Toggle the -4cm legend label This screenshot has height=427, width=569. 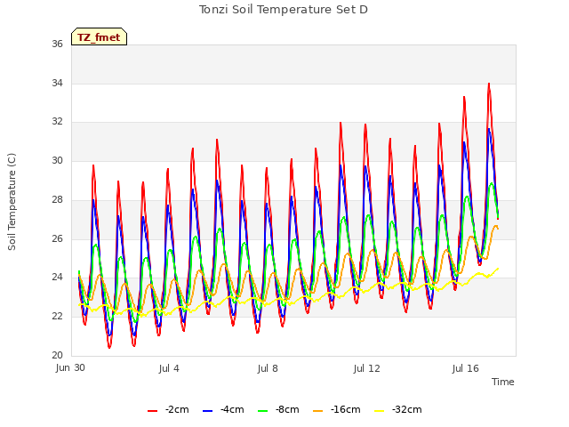pyautogui.click(x=232, y=410)
